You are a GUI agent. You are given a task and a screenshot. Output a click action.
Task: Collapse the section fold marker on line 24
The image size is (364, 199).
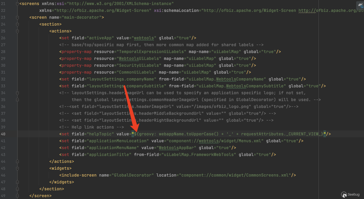pos(18,24)
